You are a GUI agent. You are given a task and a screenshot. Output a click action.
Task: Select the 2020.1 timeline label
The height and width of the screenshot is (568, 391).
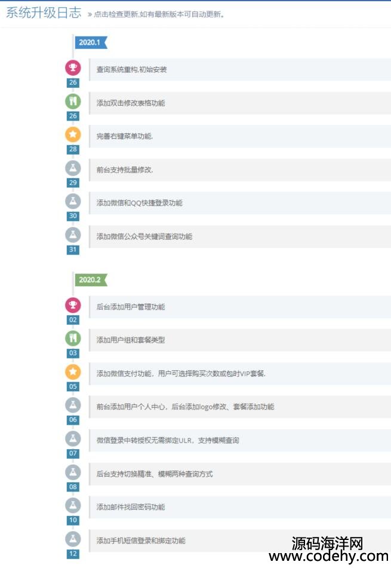click(x=91, y=42)
